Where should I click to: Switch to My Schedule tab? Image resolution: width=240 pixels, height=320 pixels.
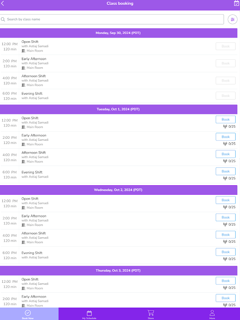(x=89, y=314)
